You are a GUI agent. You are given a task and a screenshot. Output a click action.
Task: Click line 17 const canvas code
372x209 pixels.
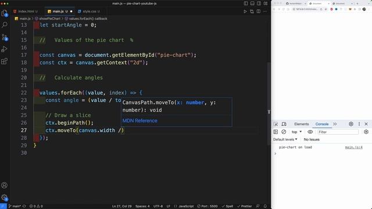118,55
